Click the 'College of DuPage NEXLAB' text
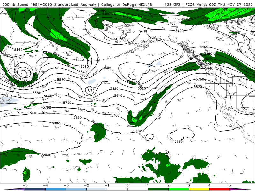The width and height of the screenshot is (255, 191). 127,4
